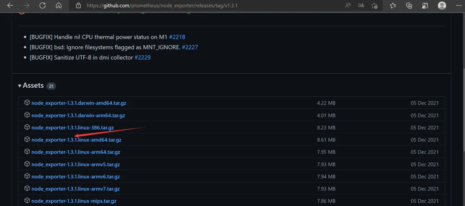Download node_exporter-1.3.1.darwin-arm64.tar.gz
465x206 pixels.
click(78, 115)
